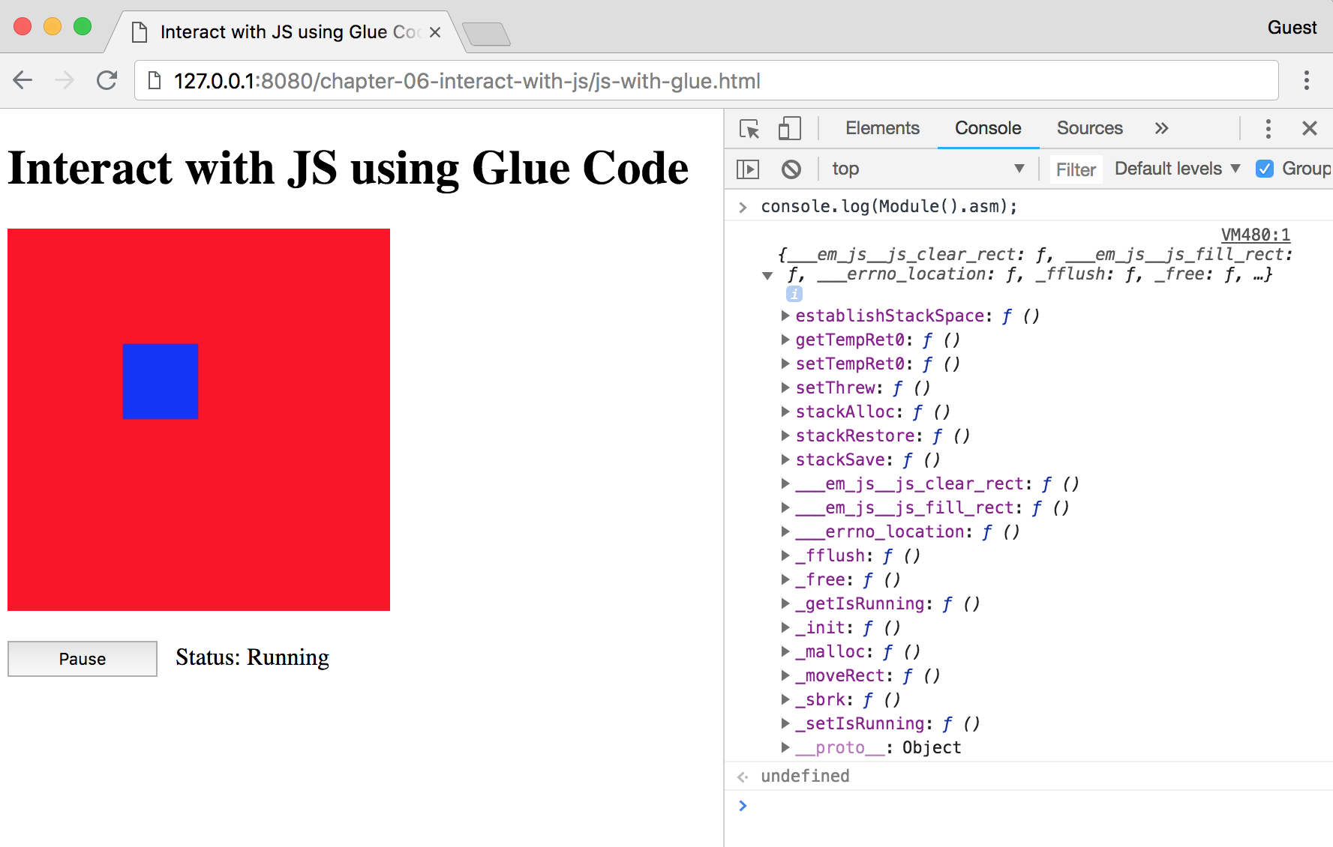Go back with the browser back arrow
This screenshot has height=847, width=1333.
point(23,80)
